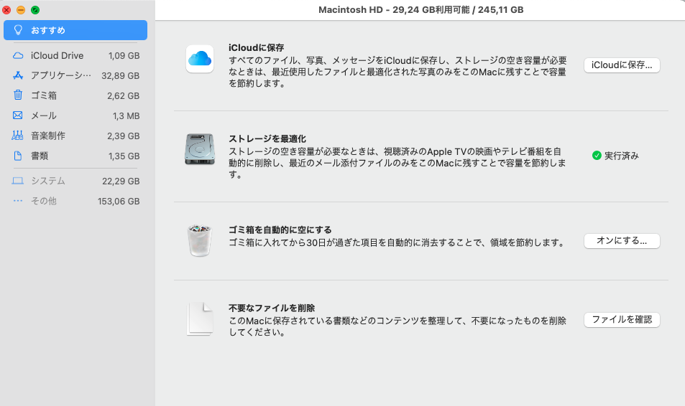Click the 1,09 GB iCloud Drive size
Viewport: 685px width, 406px height.
[x=124, y=56]
